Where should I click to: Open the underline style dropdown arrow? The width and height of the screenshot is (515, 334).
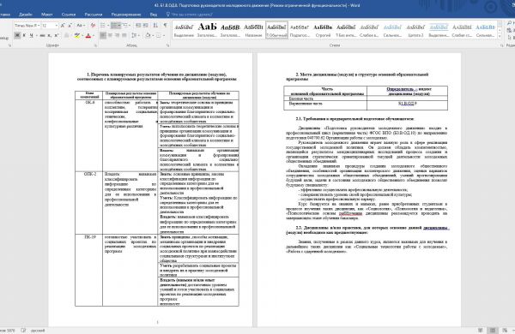[x=36, y=35]
